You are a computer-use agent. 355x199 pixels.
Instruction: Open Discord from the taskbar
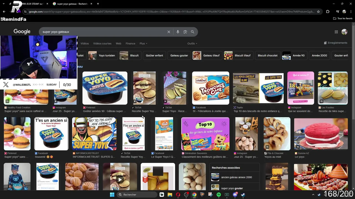(x=235, y=195)
